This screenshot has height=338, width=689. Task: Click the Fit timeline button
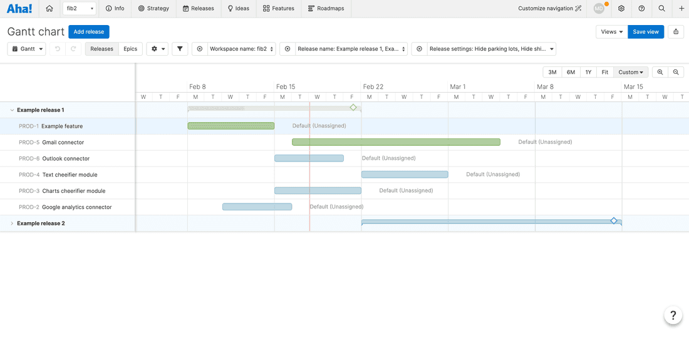[x=605, y=72]
